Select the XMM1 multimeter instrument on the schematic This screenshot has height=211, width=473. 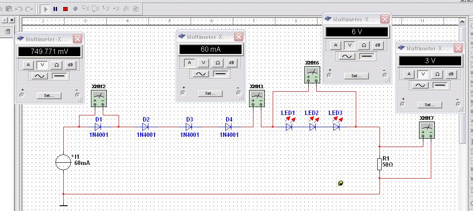coord(257,98)
